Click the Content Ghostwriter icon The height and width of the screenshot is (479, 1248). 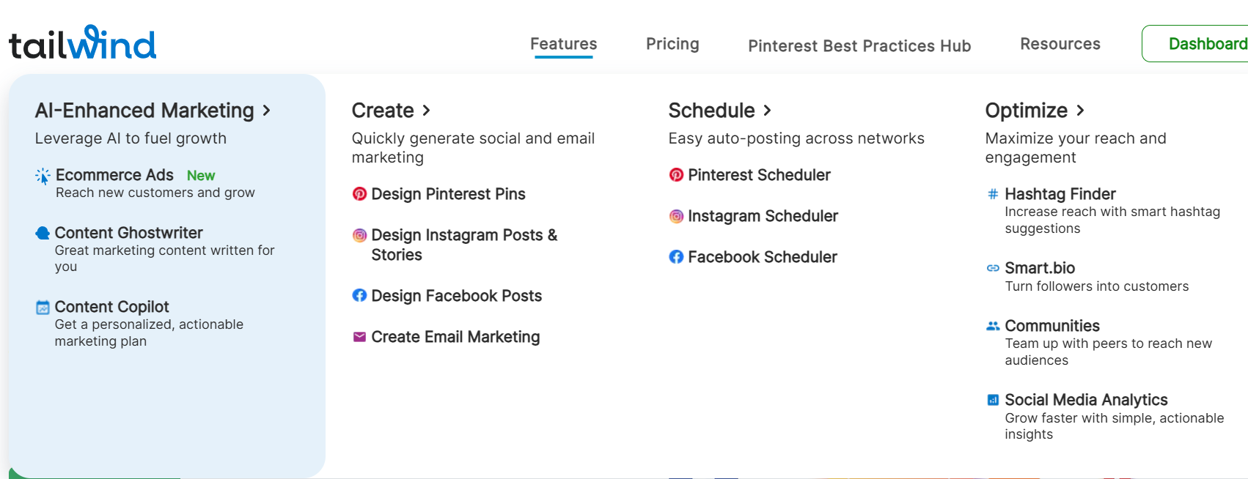click(x=43, y=233)
